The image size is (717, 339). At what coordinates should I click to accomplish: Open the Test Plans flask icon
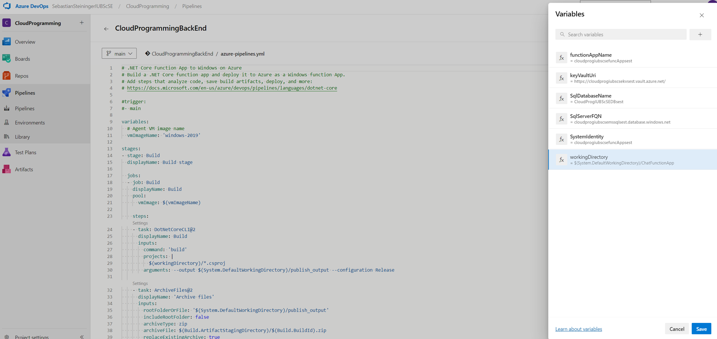[7, 152]
